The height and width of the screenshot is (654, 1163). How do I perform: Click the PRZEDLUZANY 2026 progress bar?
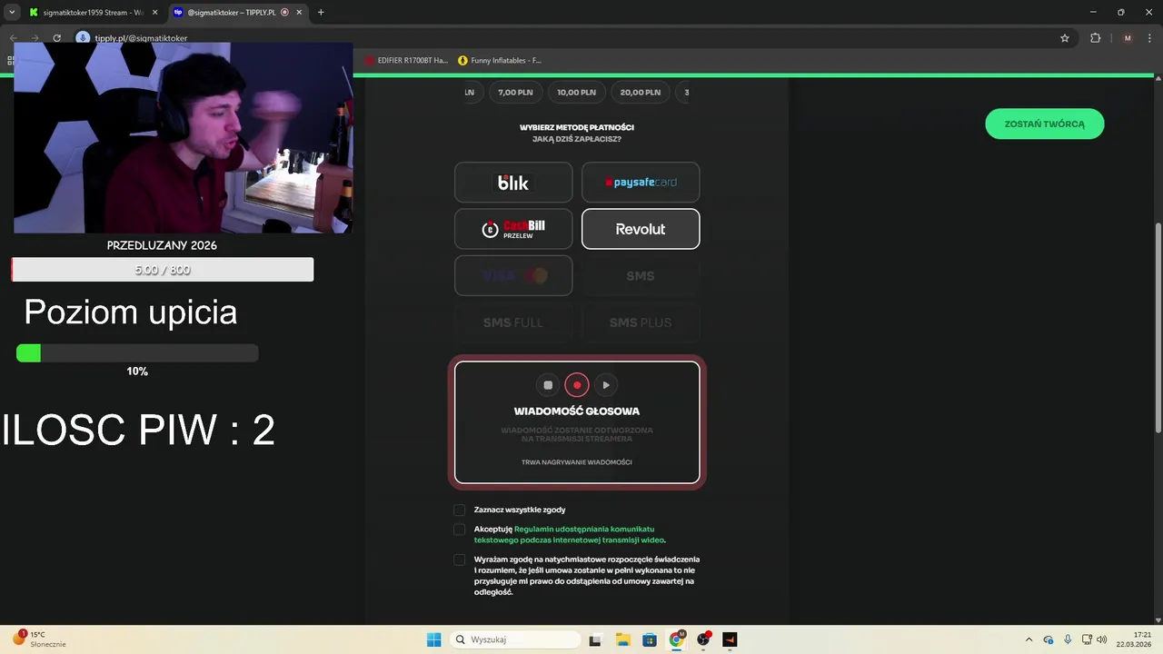(163, 270)
